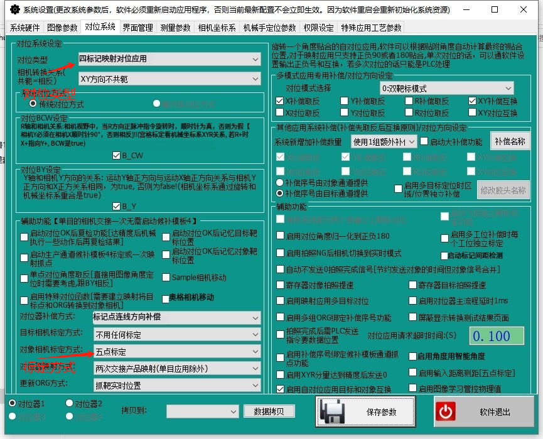Open the 拷贝到 dropdown list
Viewport: 543px width, 439px height.
203,411
